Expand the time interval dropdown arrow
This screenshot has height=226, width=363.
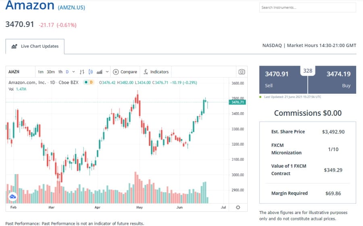point(73,72)
